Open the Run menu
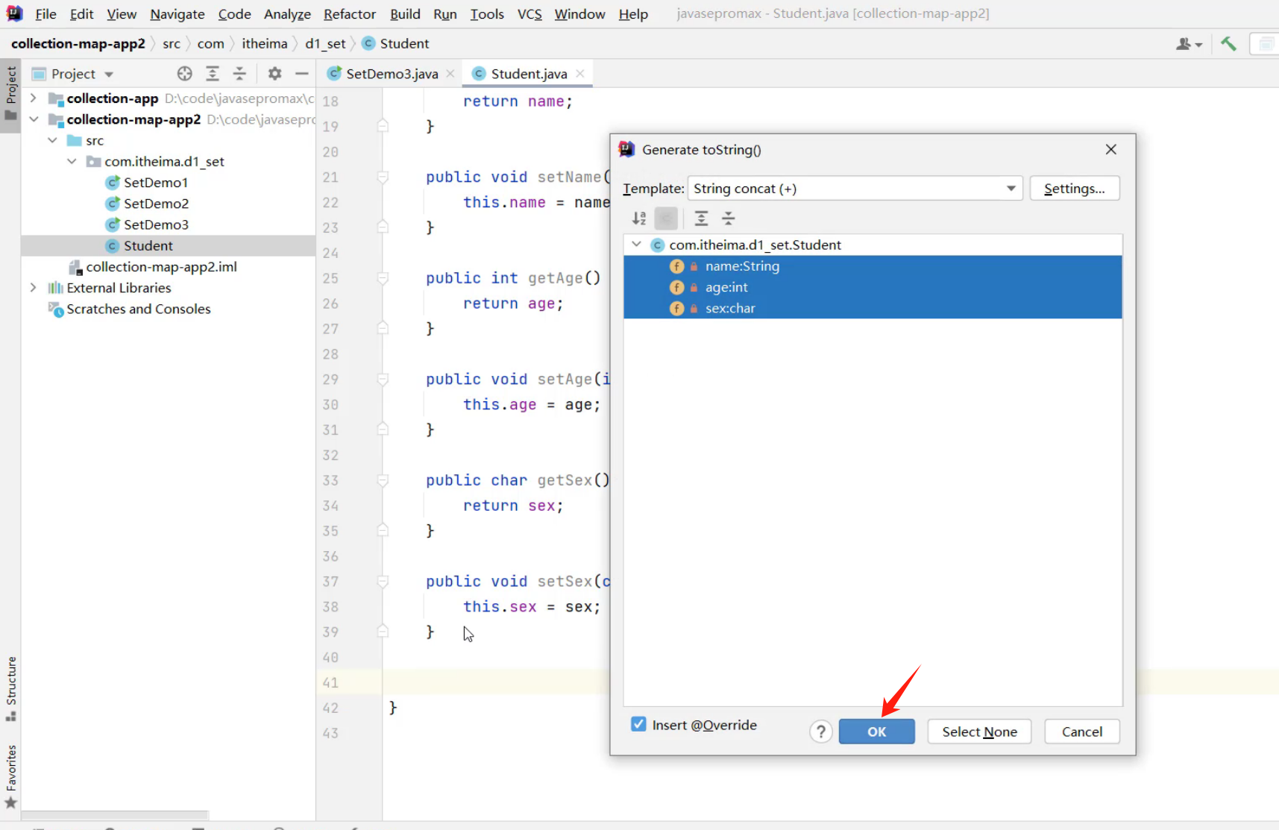The image size is (1279, 830). tap(444, 14)
